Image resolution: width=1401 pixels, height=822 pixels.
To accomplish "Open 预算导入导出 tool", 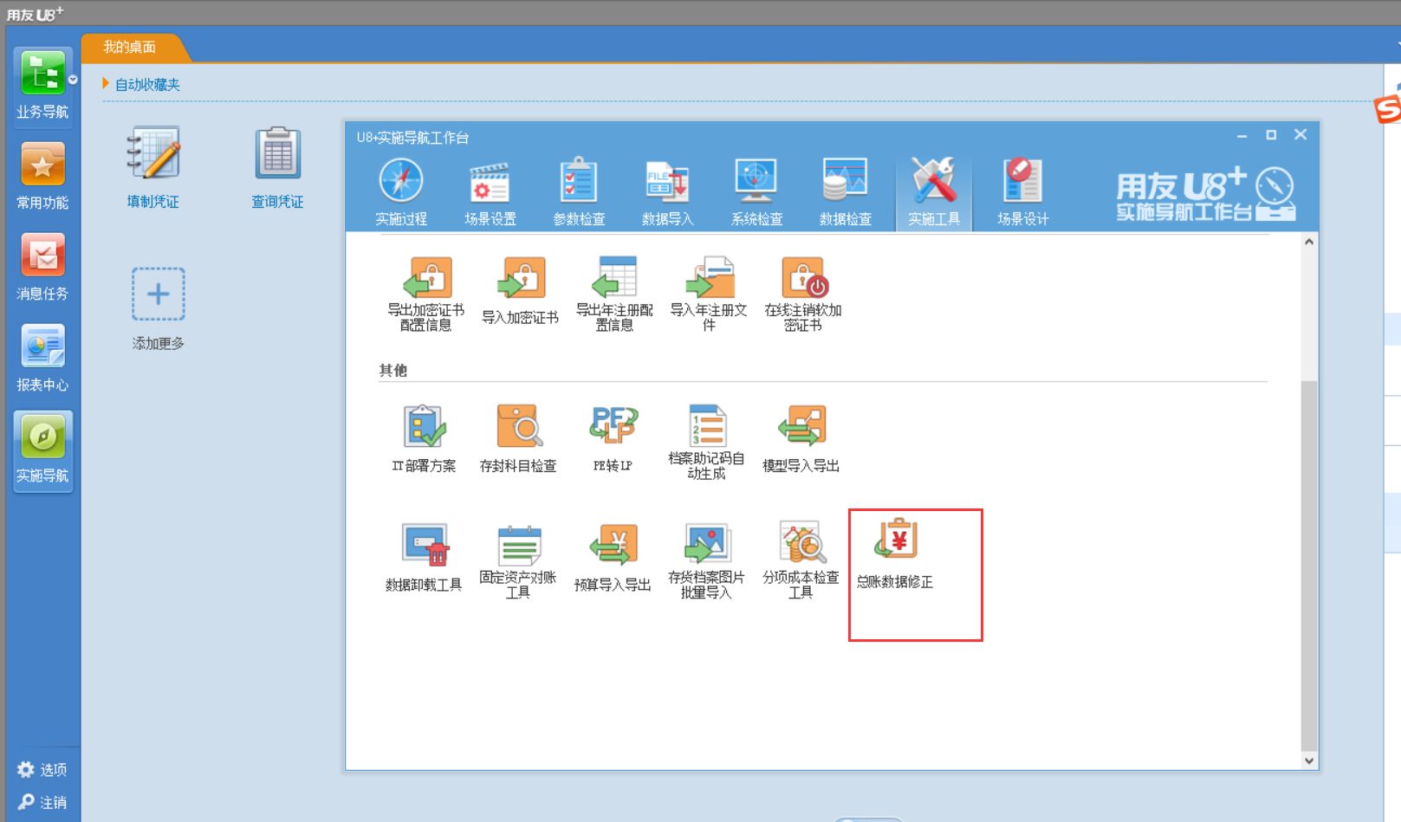I will pyautogui.click(x=613, y=558).
